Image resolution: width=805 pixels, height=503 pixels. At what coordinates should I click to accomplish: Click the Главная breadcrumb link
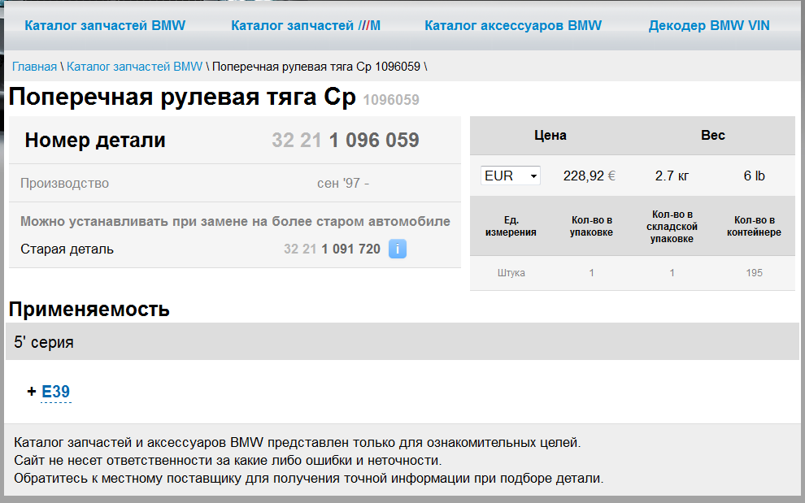[x=34, y=67]
